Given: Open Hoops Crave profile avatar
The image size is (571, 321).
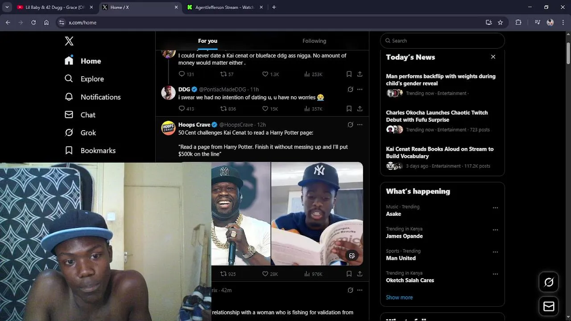Looking at the screenshot, I should coord(168,128).
